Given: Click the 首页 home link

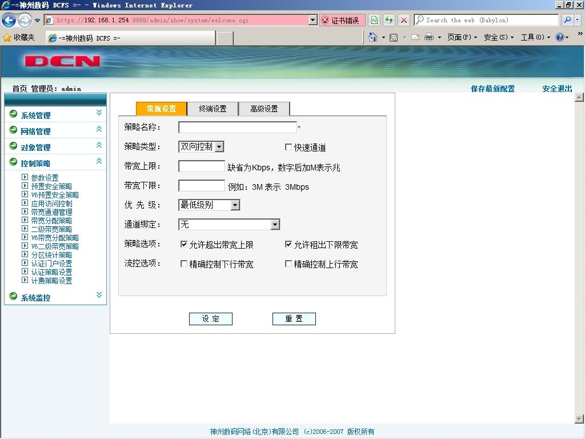Looking at the screenshot, I should tap(19, 89).
